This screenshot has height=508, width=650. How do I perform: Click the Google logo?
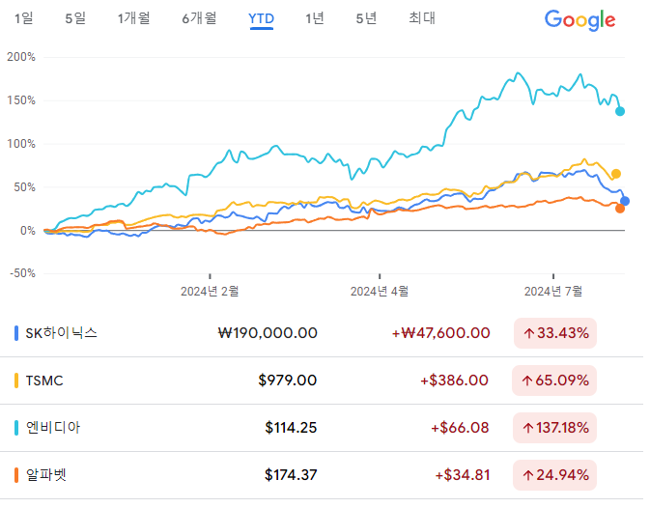[579, 20]
